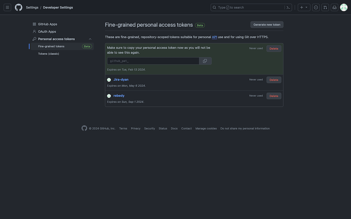The width and height of the screenshot is (351, 219).
Task: Open Terms link in footer
Action: [123, 129]
